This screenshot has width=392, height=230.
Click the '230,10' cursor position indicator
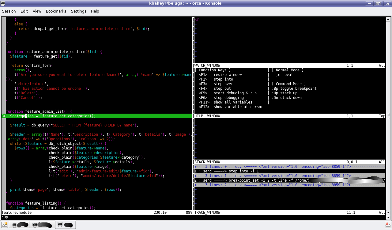pyautogui.click(x=160, y=213)
